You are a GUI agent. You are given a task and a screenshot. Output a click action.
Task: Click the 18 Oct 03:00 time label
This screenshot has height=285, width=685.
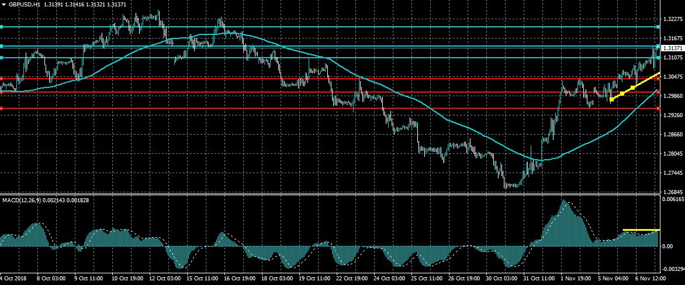[x=276, y=277]
